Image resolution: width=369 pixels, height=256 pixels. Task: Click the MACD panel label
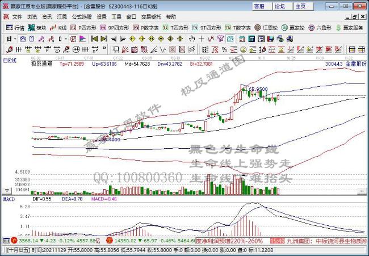[9, 199]
